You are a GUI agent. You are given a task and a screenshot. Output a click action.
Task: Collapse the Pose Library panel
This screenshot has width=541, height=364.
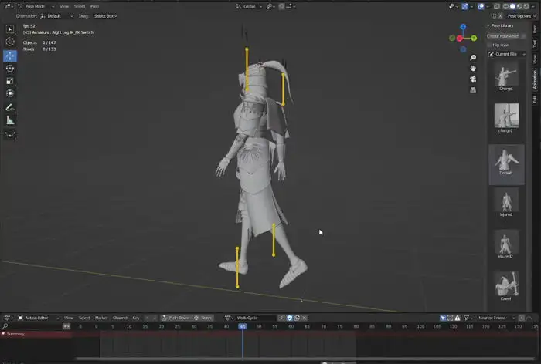[488, 25]
